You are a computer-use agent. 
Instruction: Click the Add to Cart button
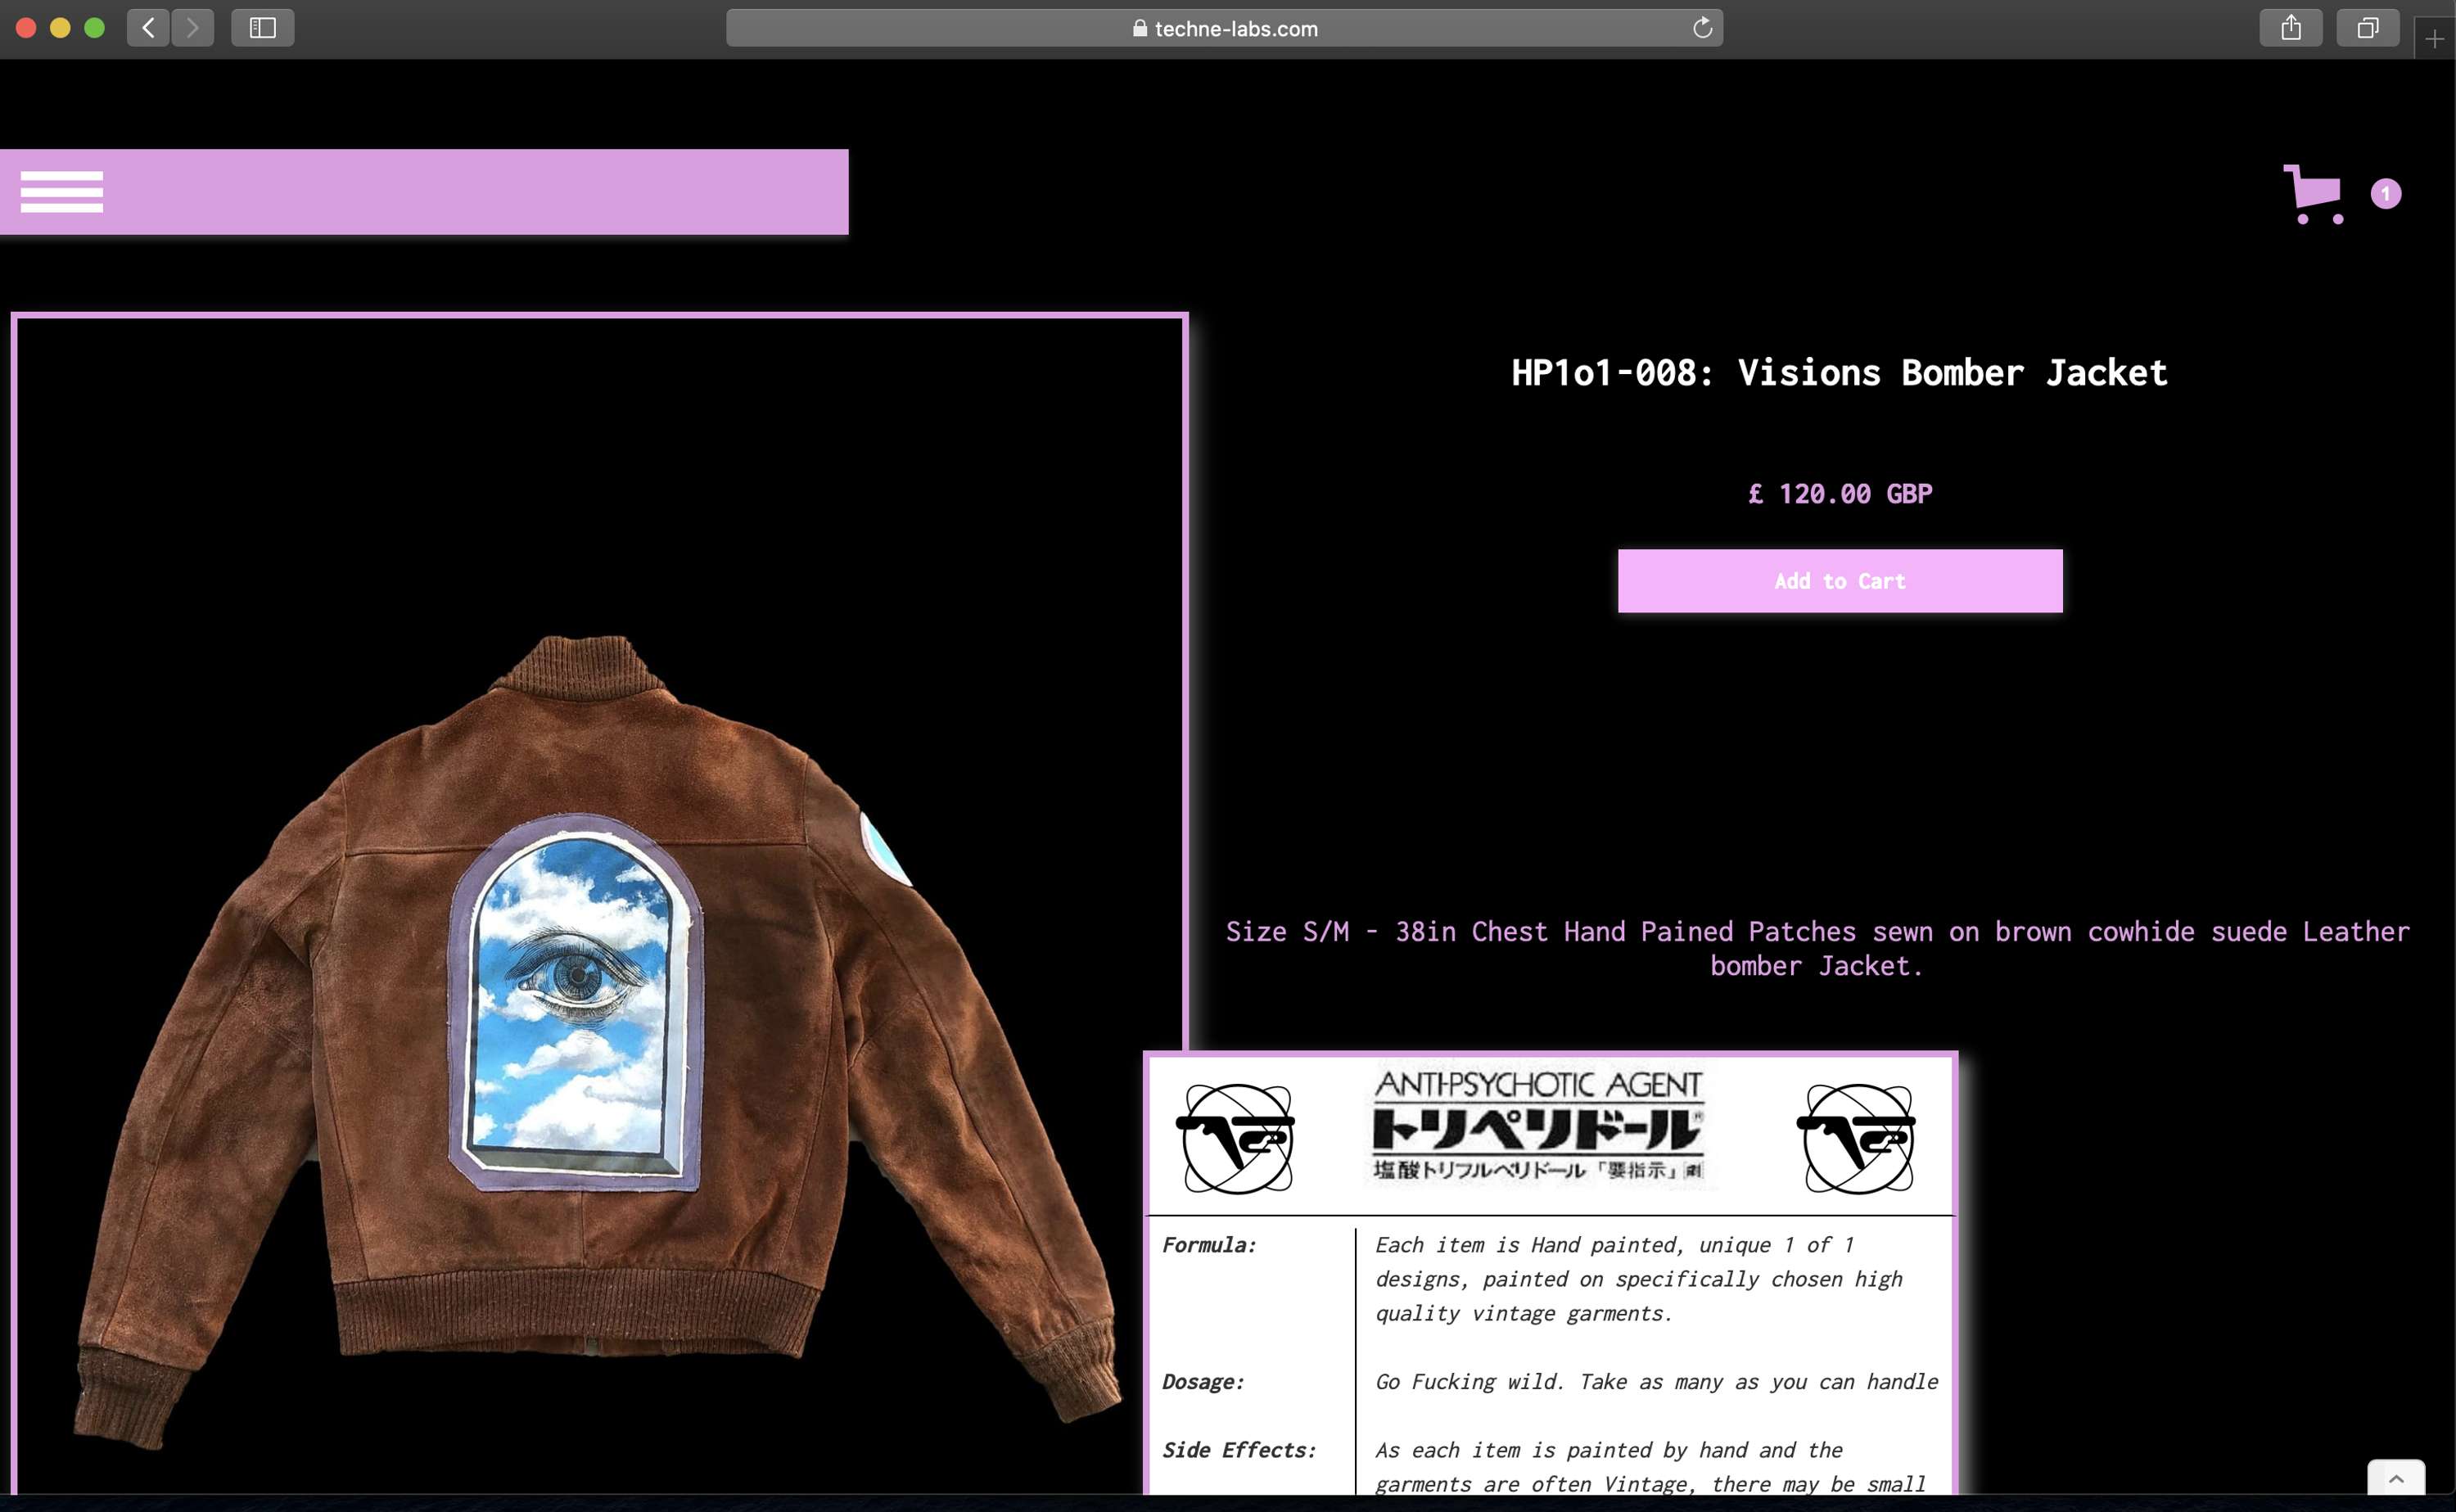[x=1840, y=581]
